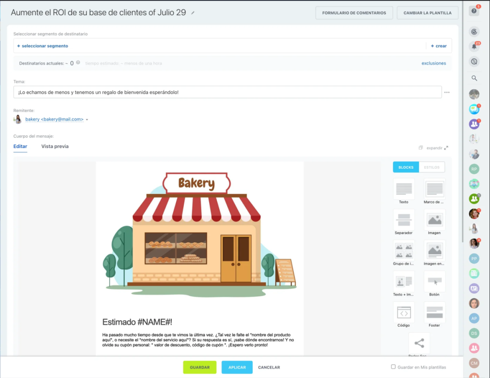490x378 pixels.
Task: Click the exclusiones link
Action: (x=434, y=63)
